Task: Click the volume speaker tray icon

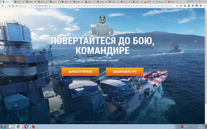Action: click(194, 127)
